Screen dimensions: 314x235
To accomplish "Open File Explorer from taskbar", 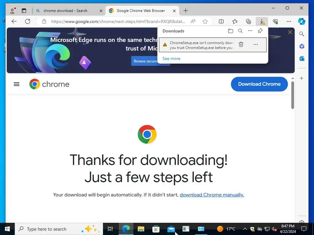I will 141,229.
